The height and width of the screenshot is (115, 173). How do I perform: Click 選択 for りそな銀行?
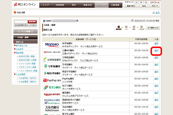pyautogui.click(x=156, y=65)
